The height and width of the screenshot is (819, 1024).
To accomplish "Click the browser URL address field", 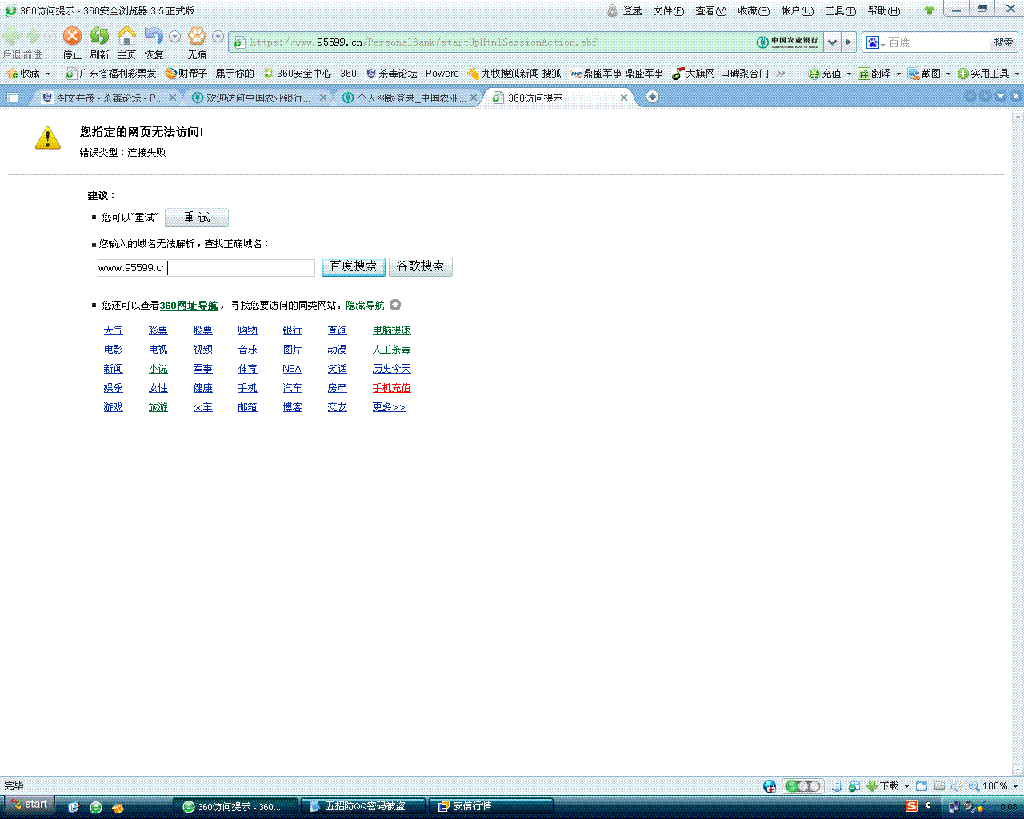I will click(x=500, y=42).
